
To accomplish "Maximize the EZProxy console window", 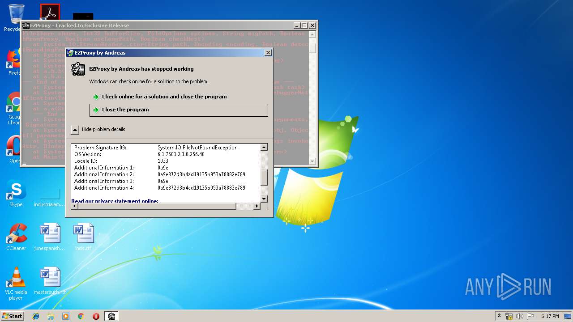I will (304, 25).
